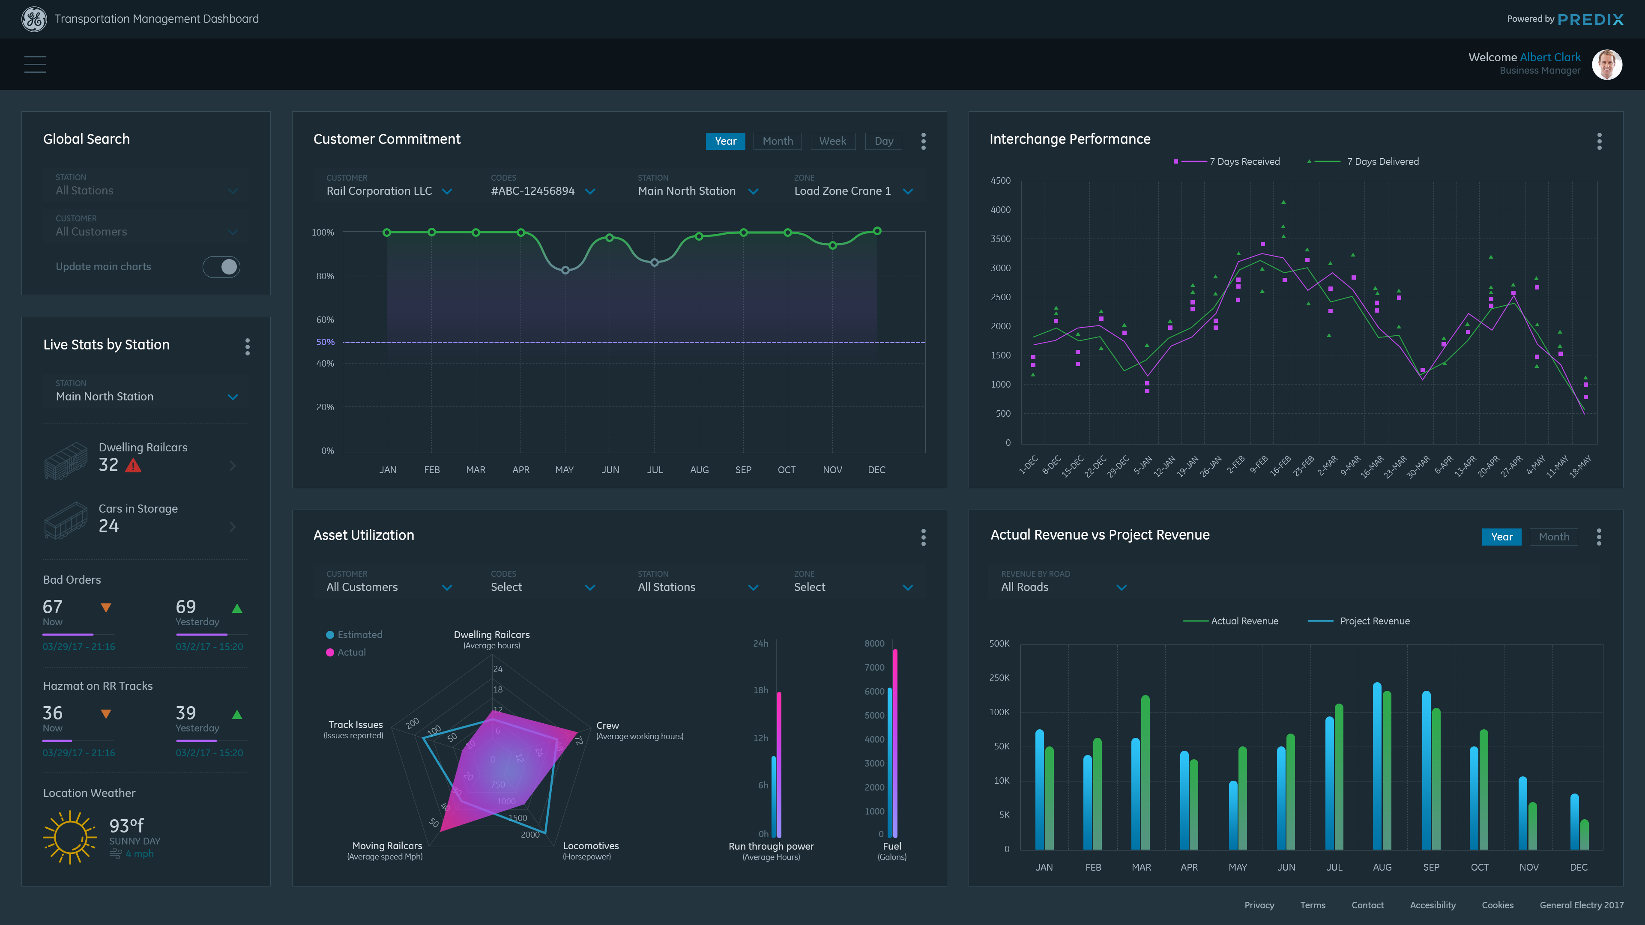The width and height of the screenshot is (1645, 925).
Task: Click the Cars in Storage arrow
Action: pos(233,527)
